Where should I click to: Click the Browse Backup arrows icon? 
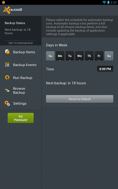coord(7,90)
